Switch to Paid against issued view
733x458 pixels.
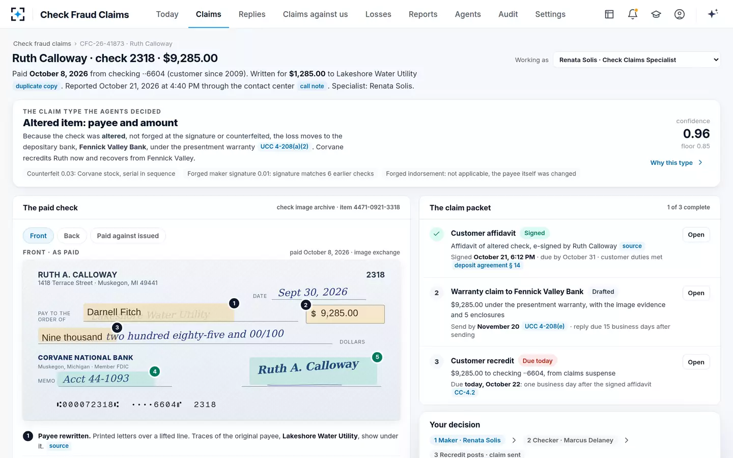point(128,236)
